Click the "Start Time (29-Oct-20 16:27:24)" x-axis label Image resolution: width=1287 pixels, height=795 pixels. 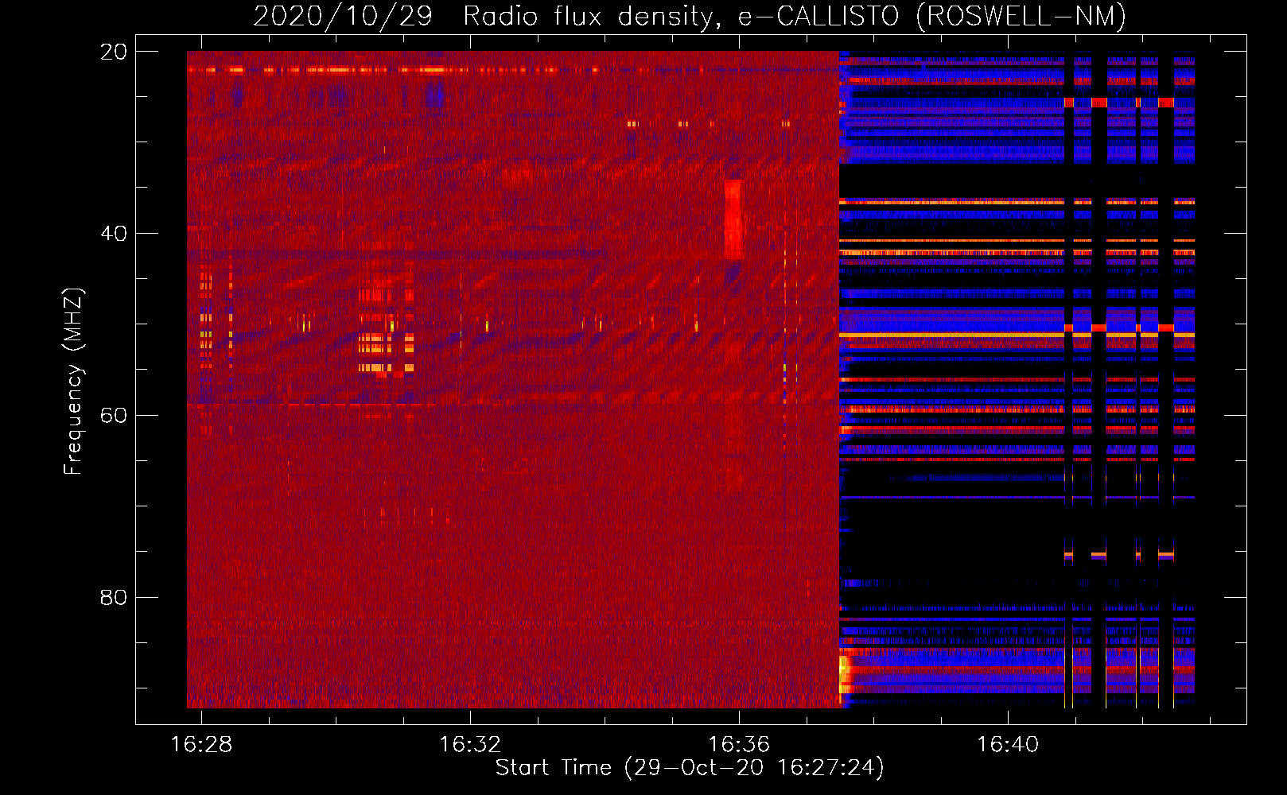[690, 768]
